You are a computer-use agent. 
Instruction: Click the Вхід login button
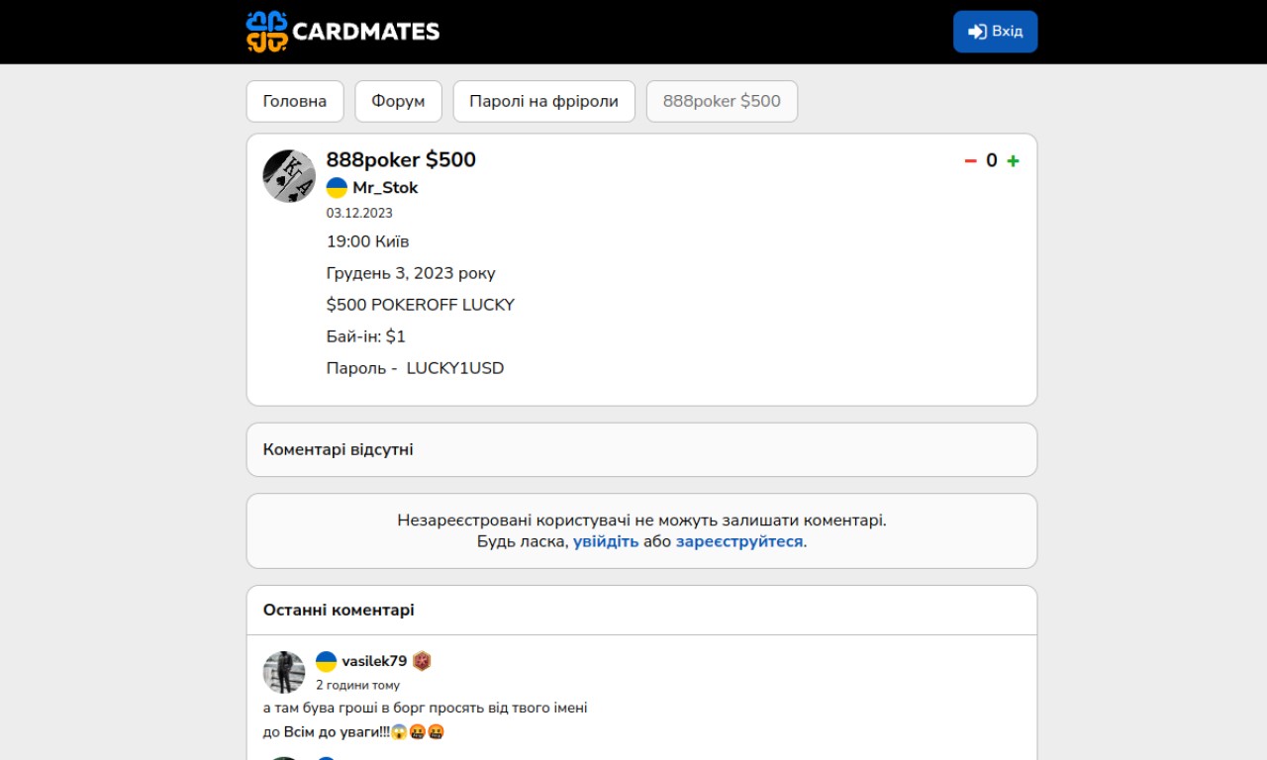[x=995, y=32]
